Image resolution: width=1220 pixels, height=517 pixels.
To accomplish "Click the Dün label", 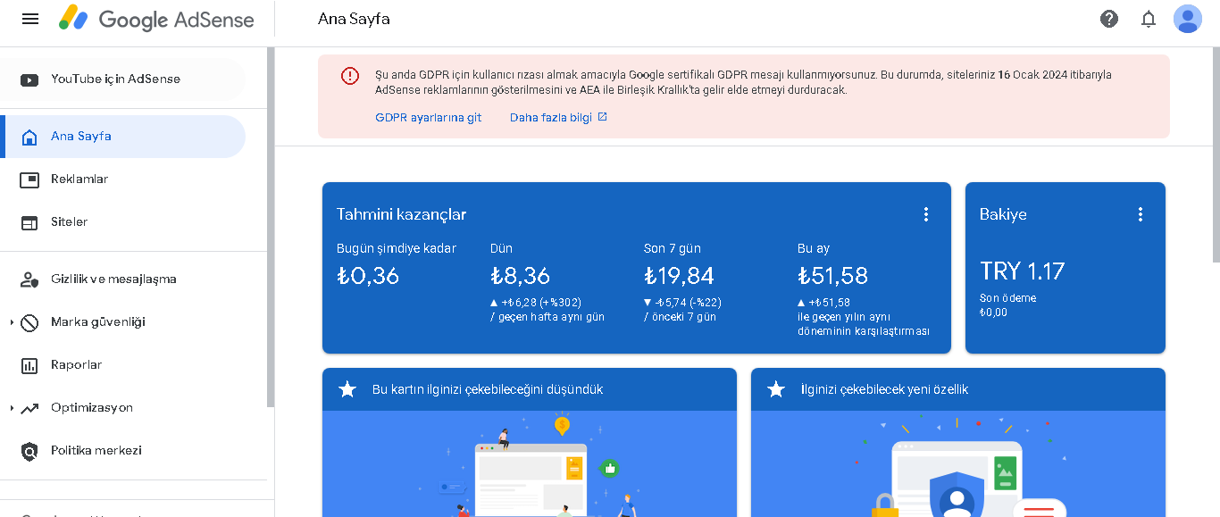I will [x=501, y=248].
